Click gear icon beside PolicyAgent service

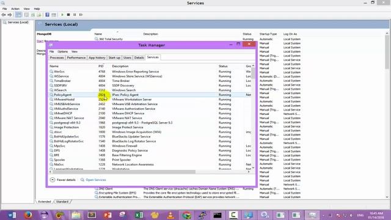[51, 95]
